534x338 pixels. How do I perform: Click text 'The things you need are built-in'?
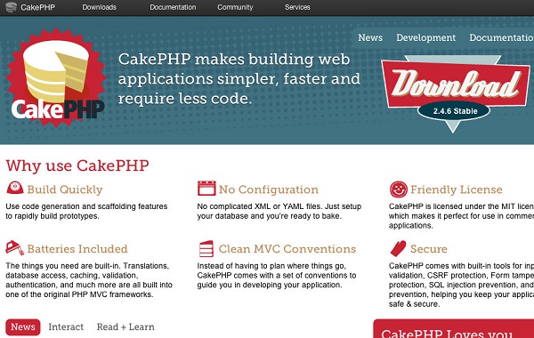(x=63, y=265)
